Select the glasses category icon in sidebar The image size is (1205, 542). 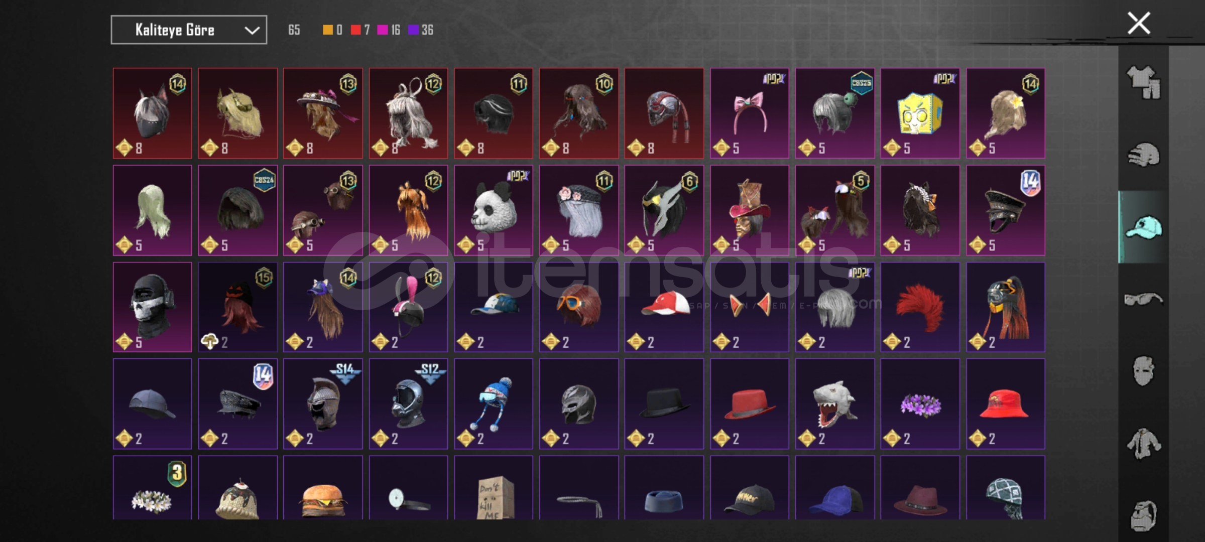click(x=1144, y=300)
